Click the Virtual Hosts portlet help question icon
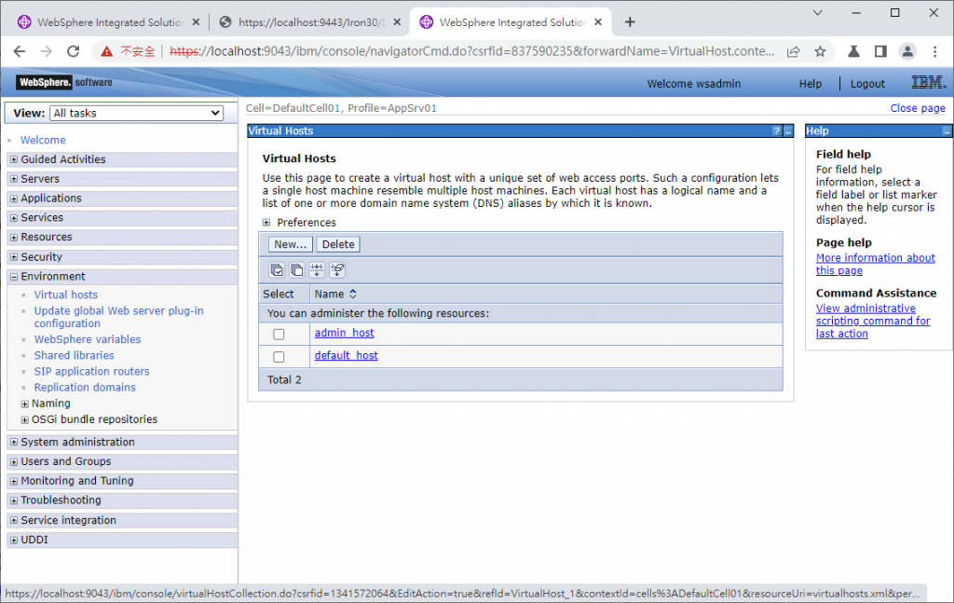Image resolution: width=954 pixels, height=603 pixels. (776, 130)
